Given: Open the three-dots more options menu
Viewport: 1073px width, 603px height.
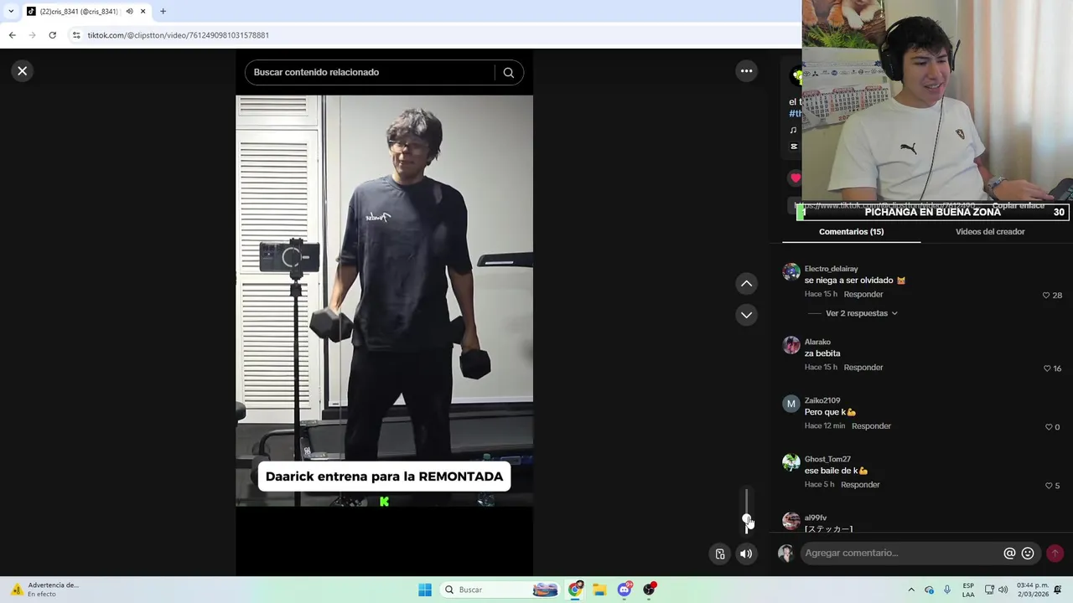Looking at the screenshot, I should (x=746, y=71).
